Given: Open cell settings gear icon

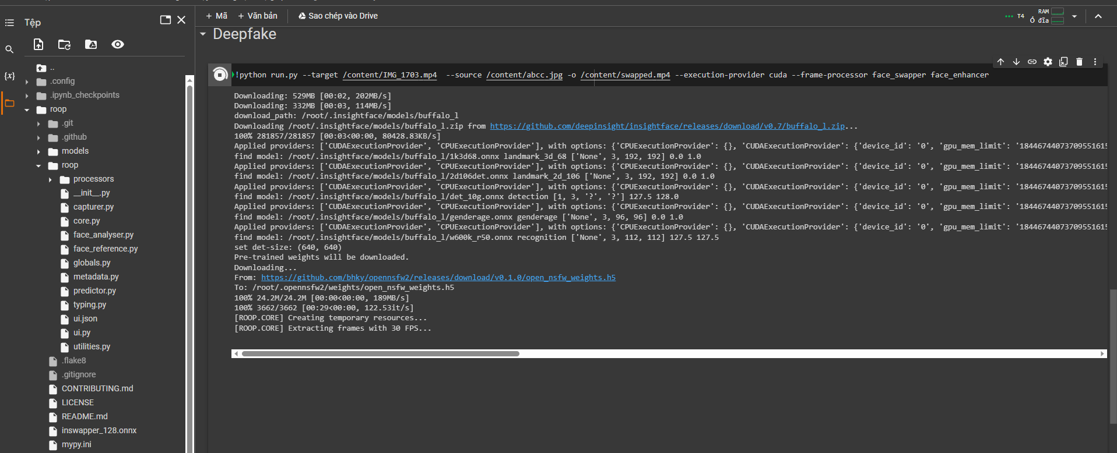Looking at the screenshot, I should pos(1048,62).
